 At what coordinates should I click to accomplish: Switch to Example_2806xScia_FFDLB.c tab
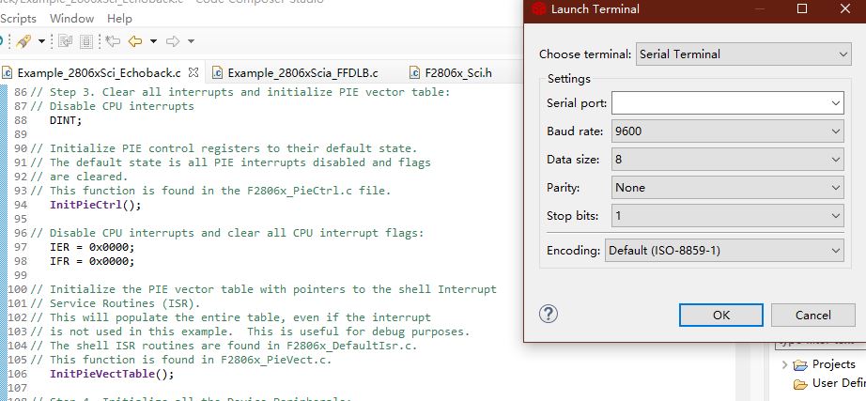point(301,72)
